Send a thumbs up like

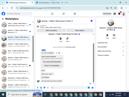click(x=92, y=88)
